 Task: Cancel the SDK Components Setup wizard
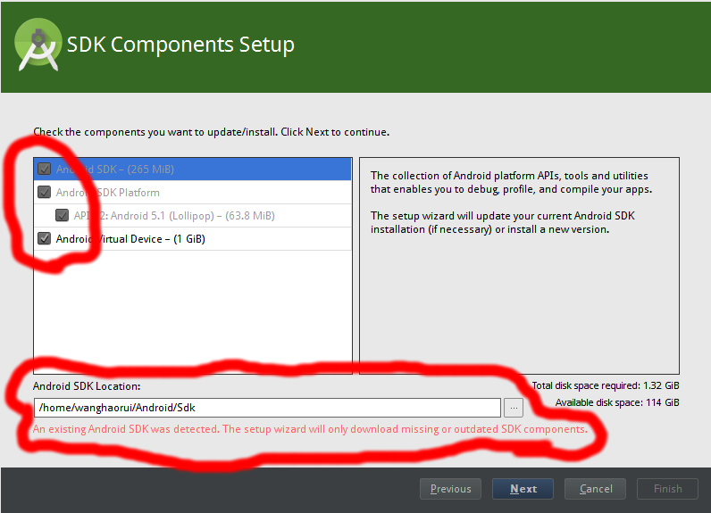point(596,489)
